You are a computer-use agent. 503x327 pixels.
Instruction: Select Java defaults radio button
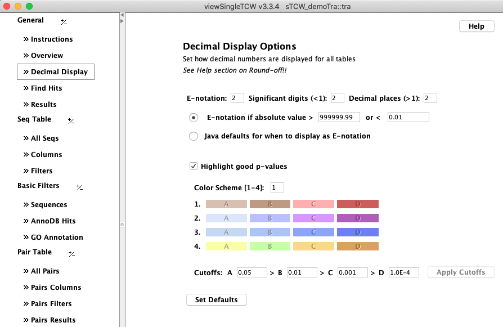coord(194,136)
